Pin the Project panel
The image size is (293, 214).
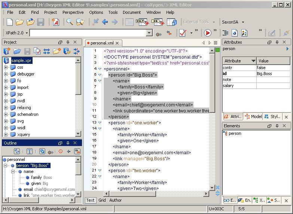click(68, 42)
